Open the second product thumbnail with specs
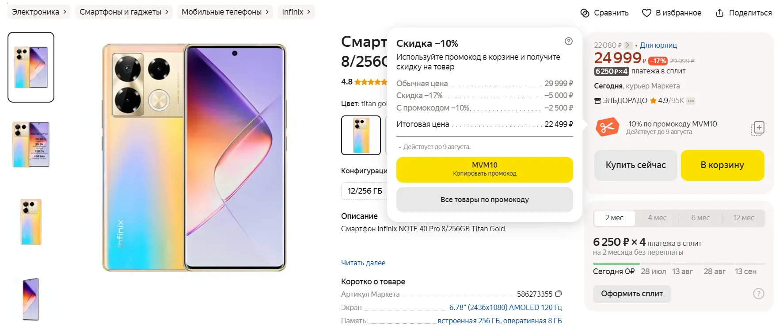This screenshot has width=783, height=329. click(x=31, y=145)
